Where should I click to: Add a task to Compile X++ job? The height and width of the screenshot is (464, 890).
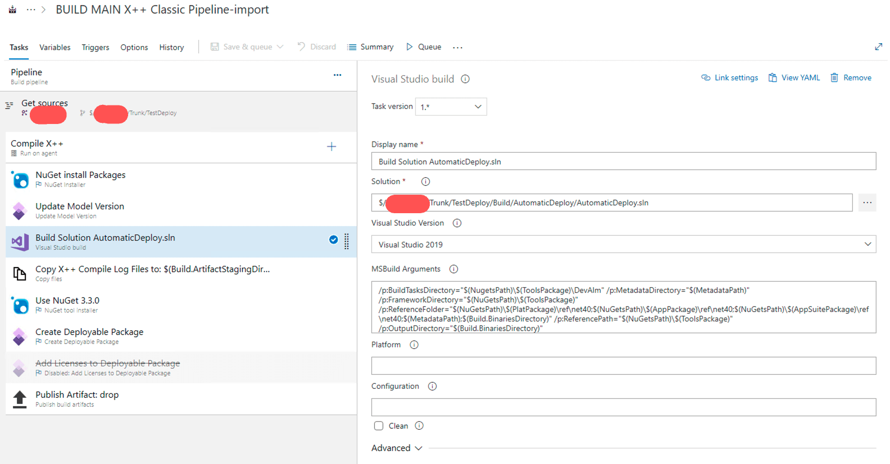click(332, 146)
